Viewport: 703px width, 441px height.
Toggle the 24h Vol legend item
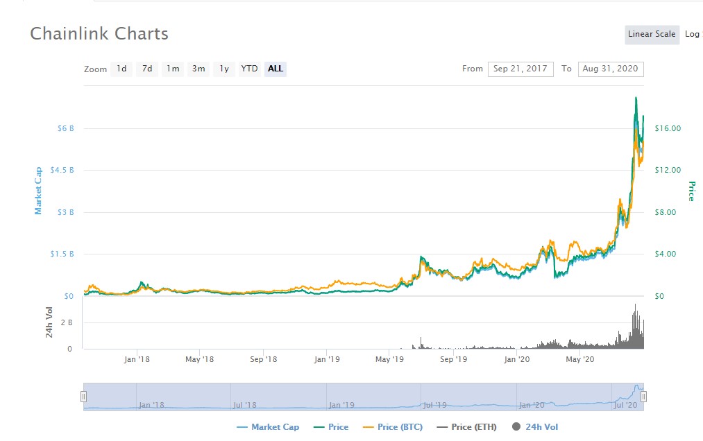pos(535,427)
